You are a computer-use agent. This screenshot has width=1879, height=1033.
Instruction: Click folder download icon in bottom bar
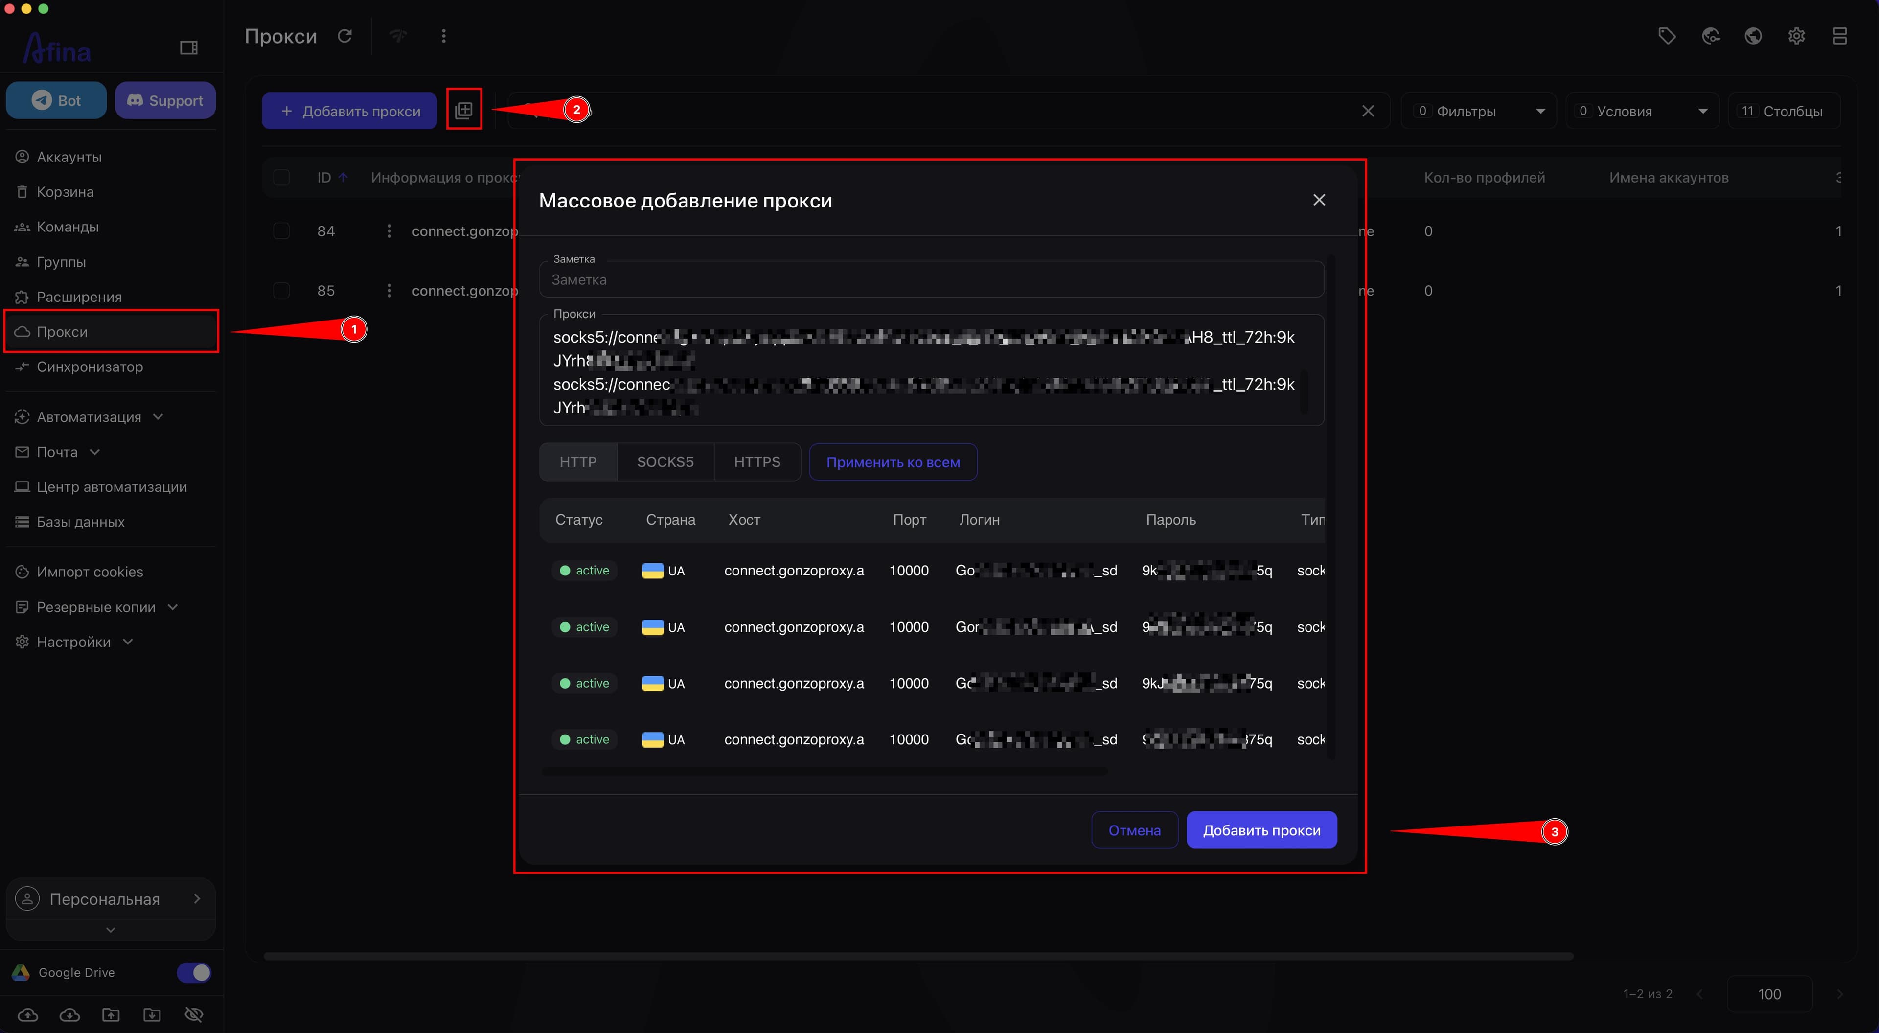click(152, 1015)
